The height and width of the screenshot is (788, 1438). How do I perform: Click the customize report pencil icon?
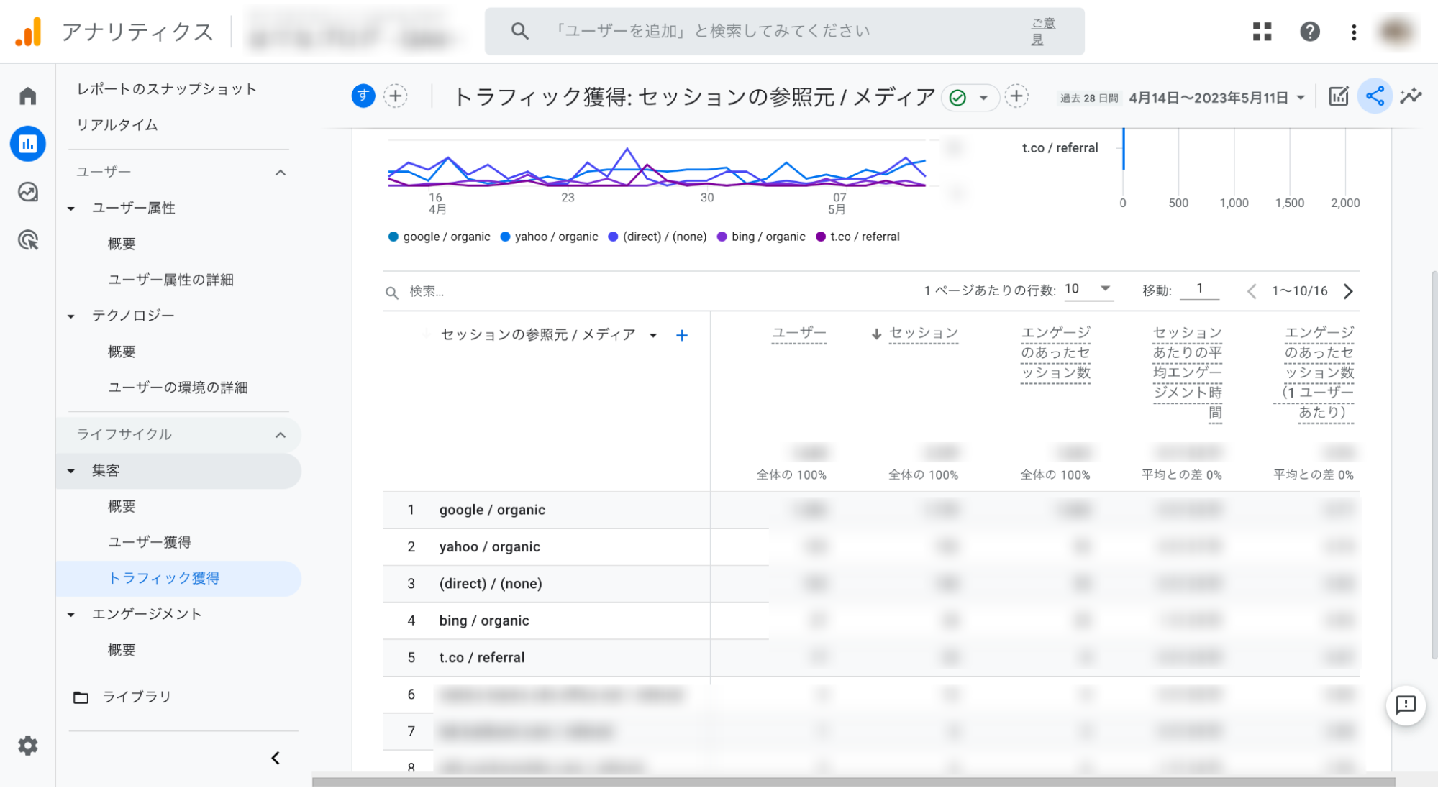pyautogui.click(x=1338, y=96)
